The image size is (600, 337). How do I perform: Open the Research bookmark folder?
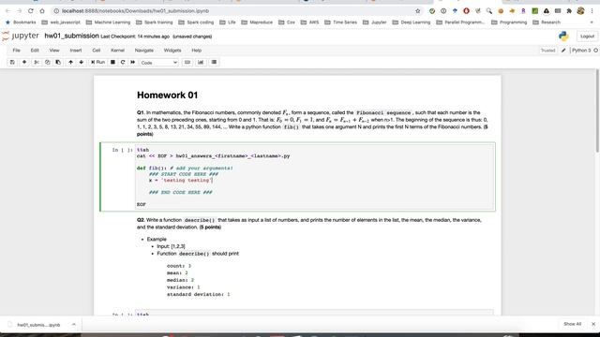tap(547, 22)
